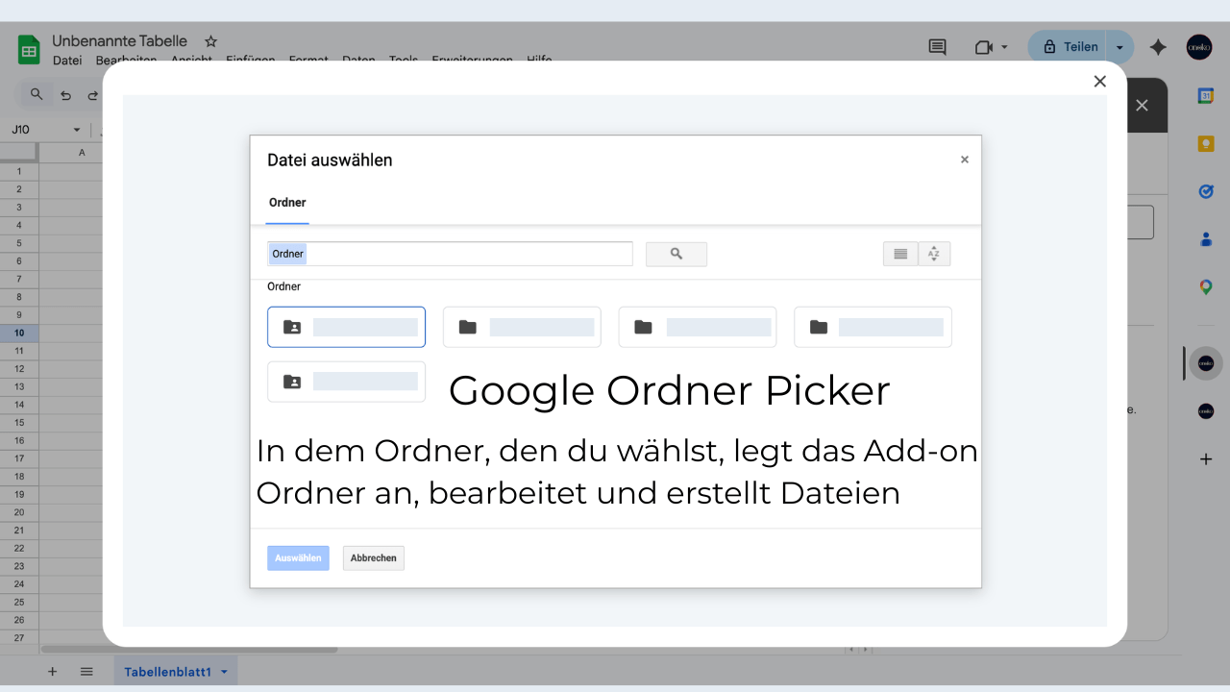This screenshot has width=1230, height=692.
Task: Star the Unbenannte Tabelle document
Action: click(x=211, y=41)
